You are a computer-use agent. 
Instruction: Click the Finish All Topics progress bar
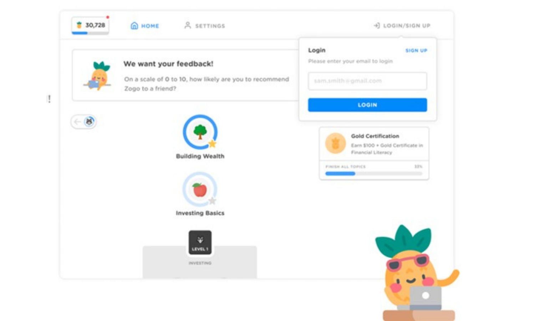pos(374,174)
